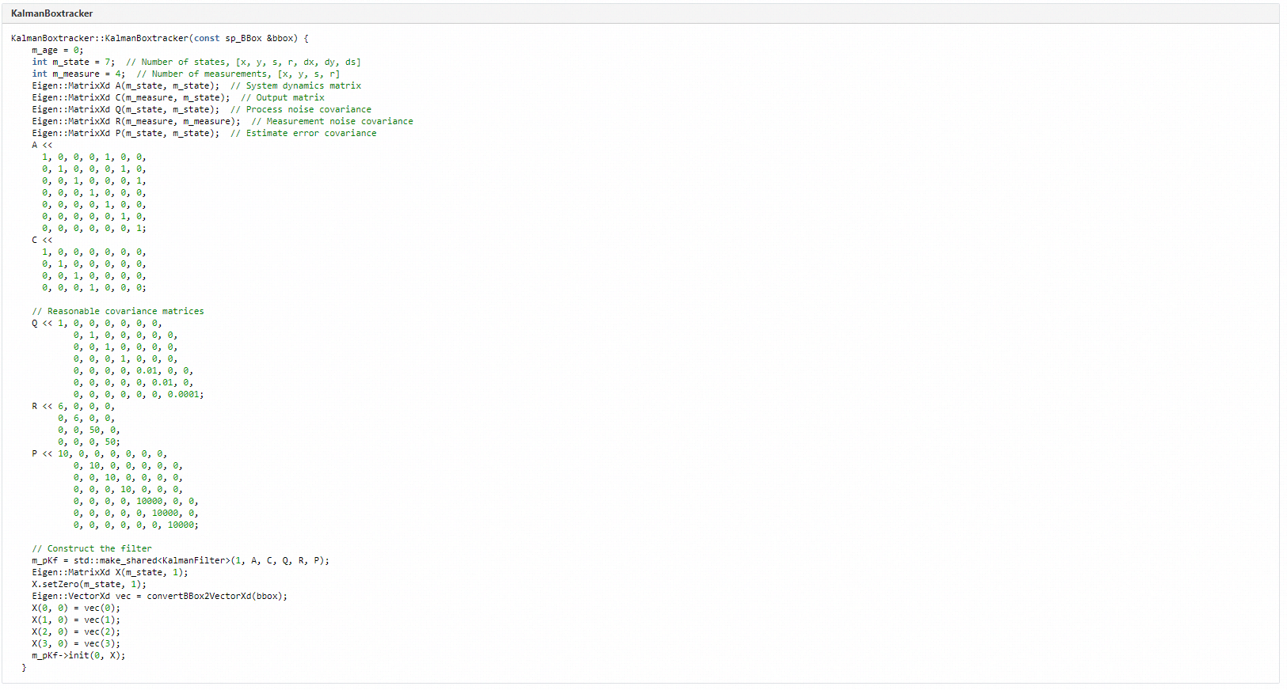Click the int m_measure = 4 declaration
The image size is (1287, 690).
pyautogui.click(x=78, y=74)
